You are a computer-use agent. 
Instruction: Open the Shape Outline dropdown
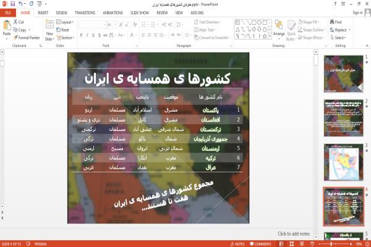312,30
